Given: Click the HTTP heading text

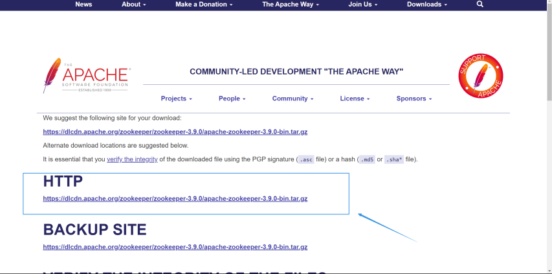Looking at the screenshot, I should (63, 182).
